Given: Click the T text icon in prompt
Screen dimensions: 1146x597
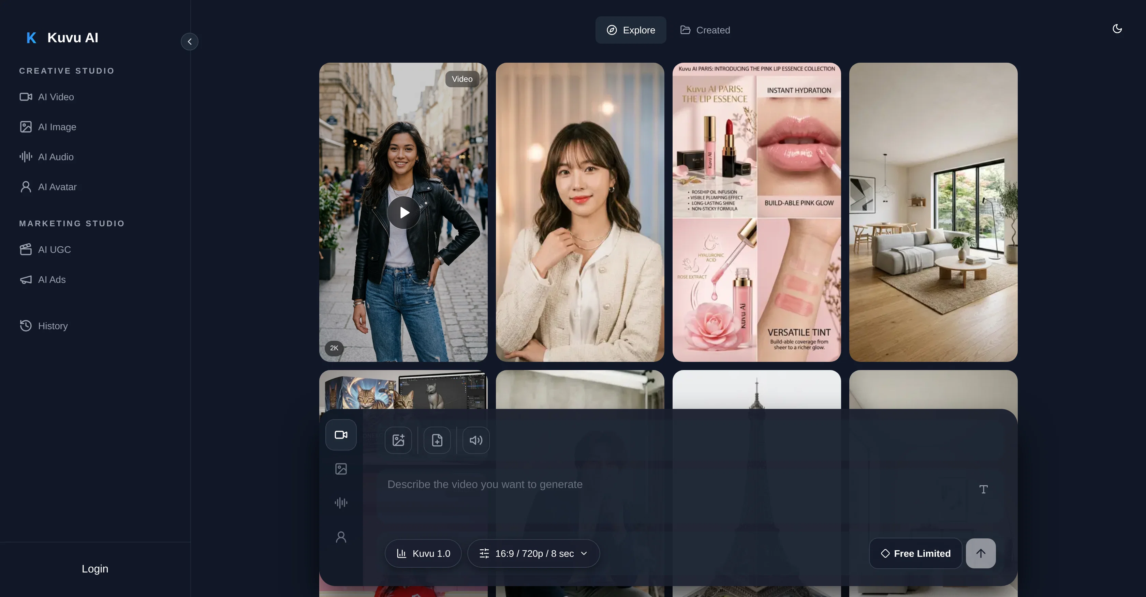Looking at the screenshot, I should (x=983, y=489).
